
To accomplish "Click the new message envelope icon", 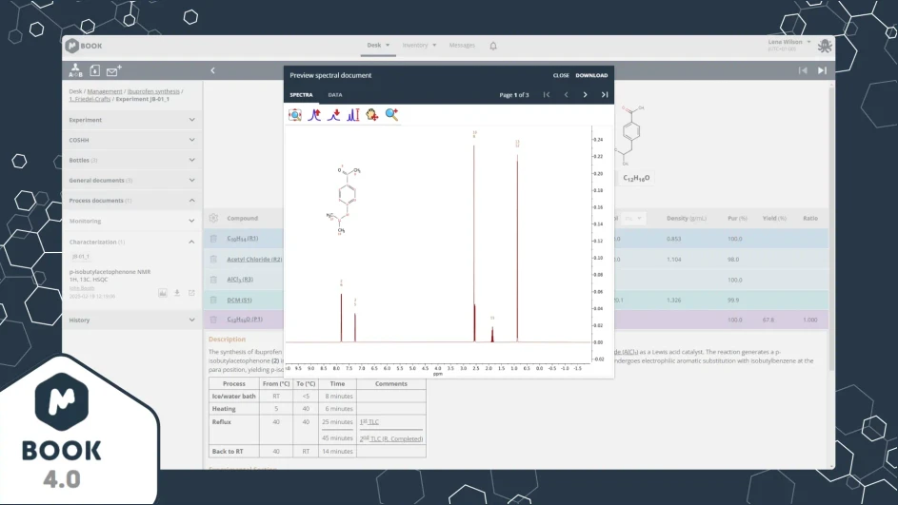I will [114, 70].
